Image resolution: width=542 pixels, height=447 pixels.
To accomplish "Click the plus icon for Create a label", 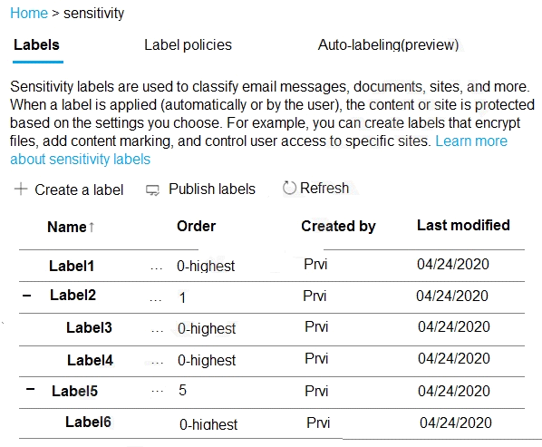I will coord(21,189).
